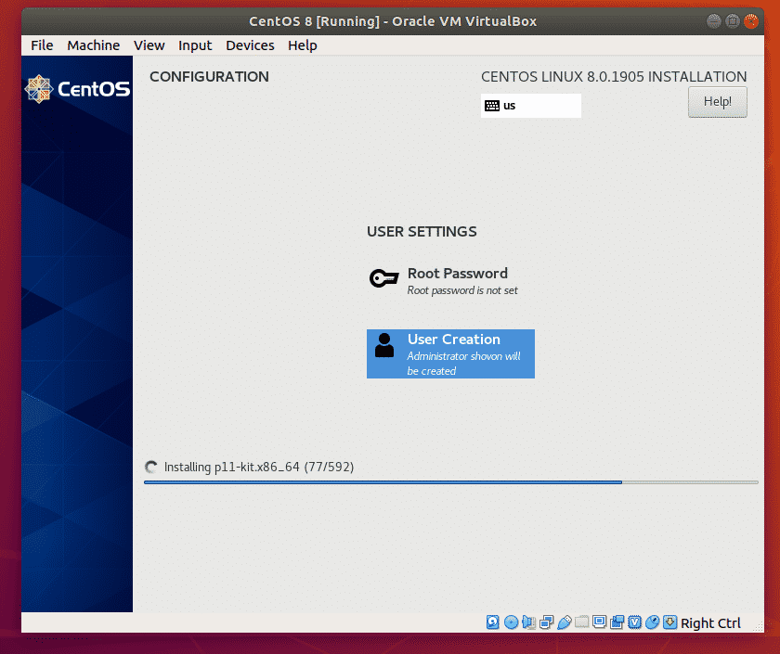Open the View menu
Screen dimensions: 780x654
click(149, 45)
